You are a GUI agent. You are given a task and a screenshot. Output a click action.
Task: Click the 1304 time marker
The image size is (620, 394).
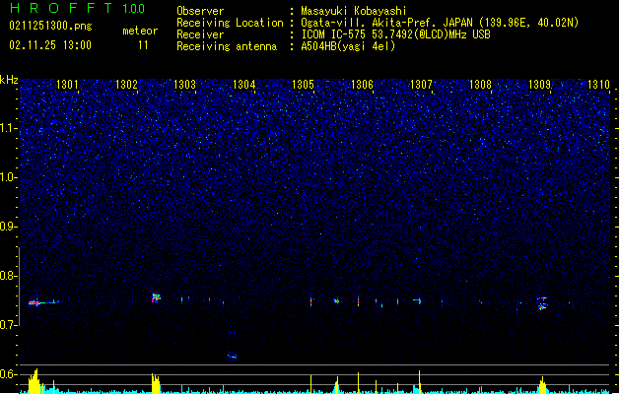click(x=244, y=85)
